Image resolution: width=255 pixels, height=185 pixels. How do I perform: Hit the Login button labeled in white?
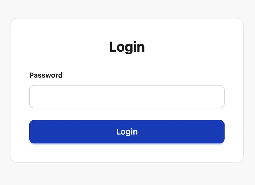point(127,132)
